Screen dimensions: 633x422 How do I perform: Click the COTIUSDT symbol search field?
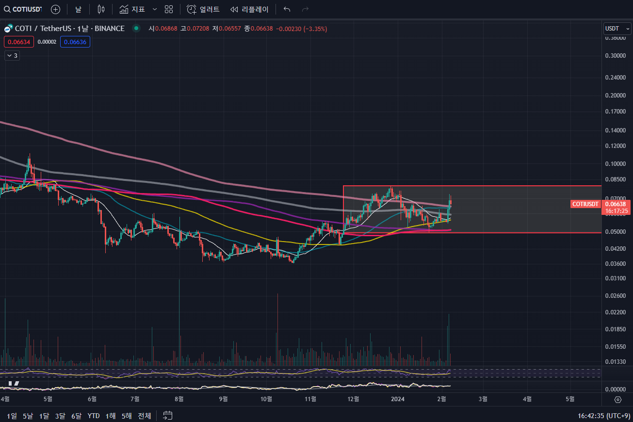23,9
